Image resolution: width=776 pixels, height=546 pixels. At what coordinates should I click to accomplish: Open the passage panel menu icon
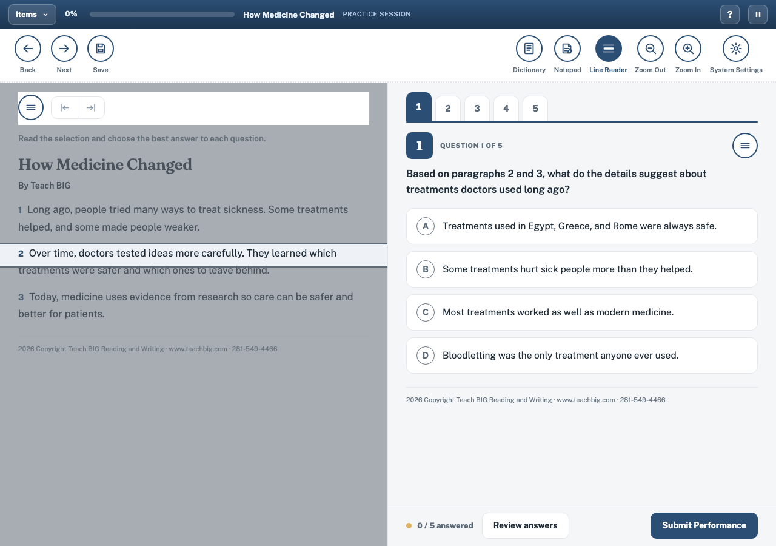click(x=31, y=107)
